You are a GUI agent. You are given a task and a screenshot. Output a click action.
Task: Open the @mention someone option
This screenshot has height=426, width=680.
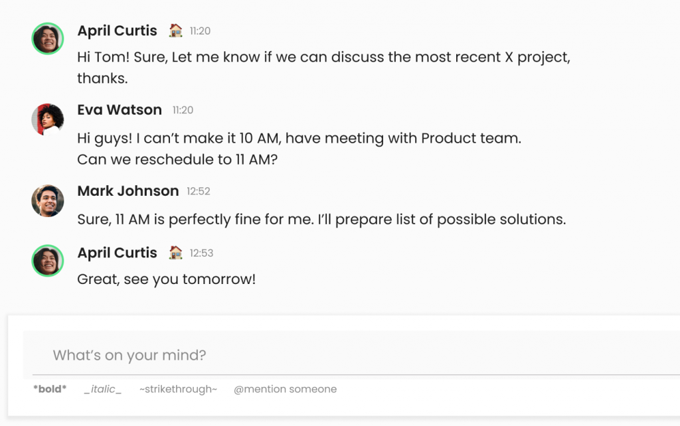point(286,389)
